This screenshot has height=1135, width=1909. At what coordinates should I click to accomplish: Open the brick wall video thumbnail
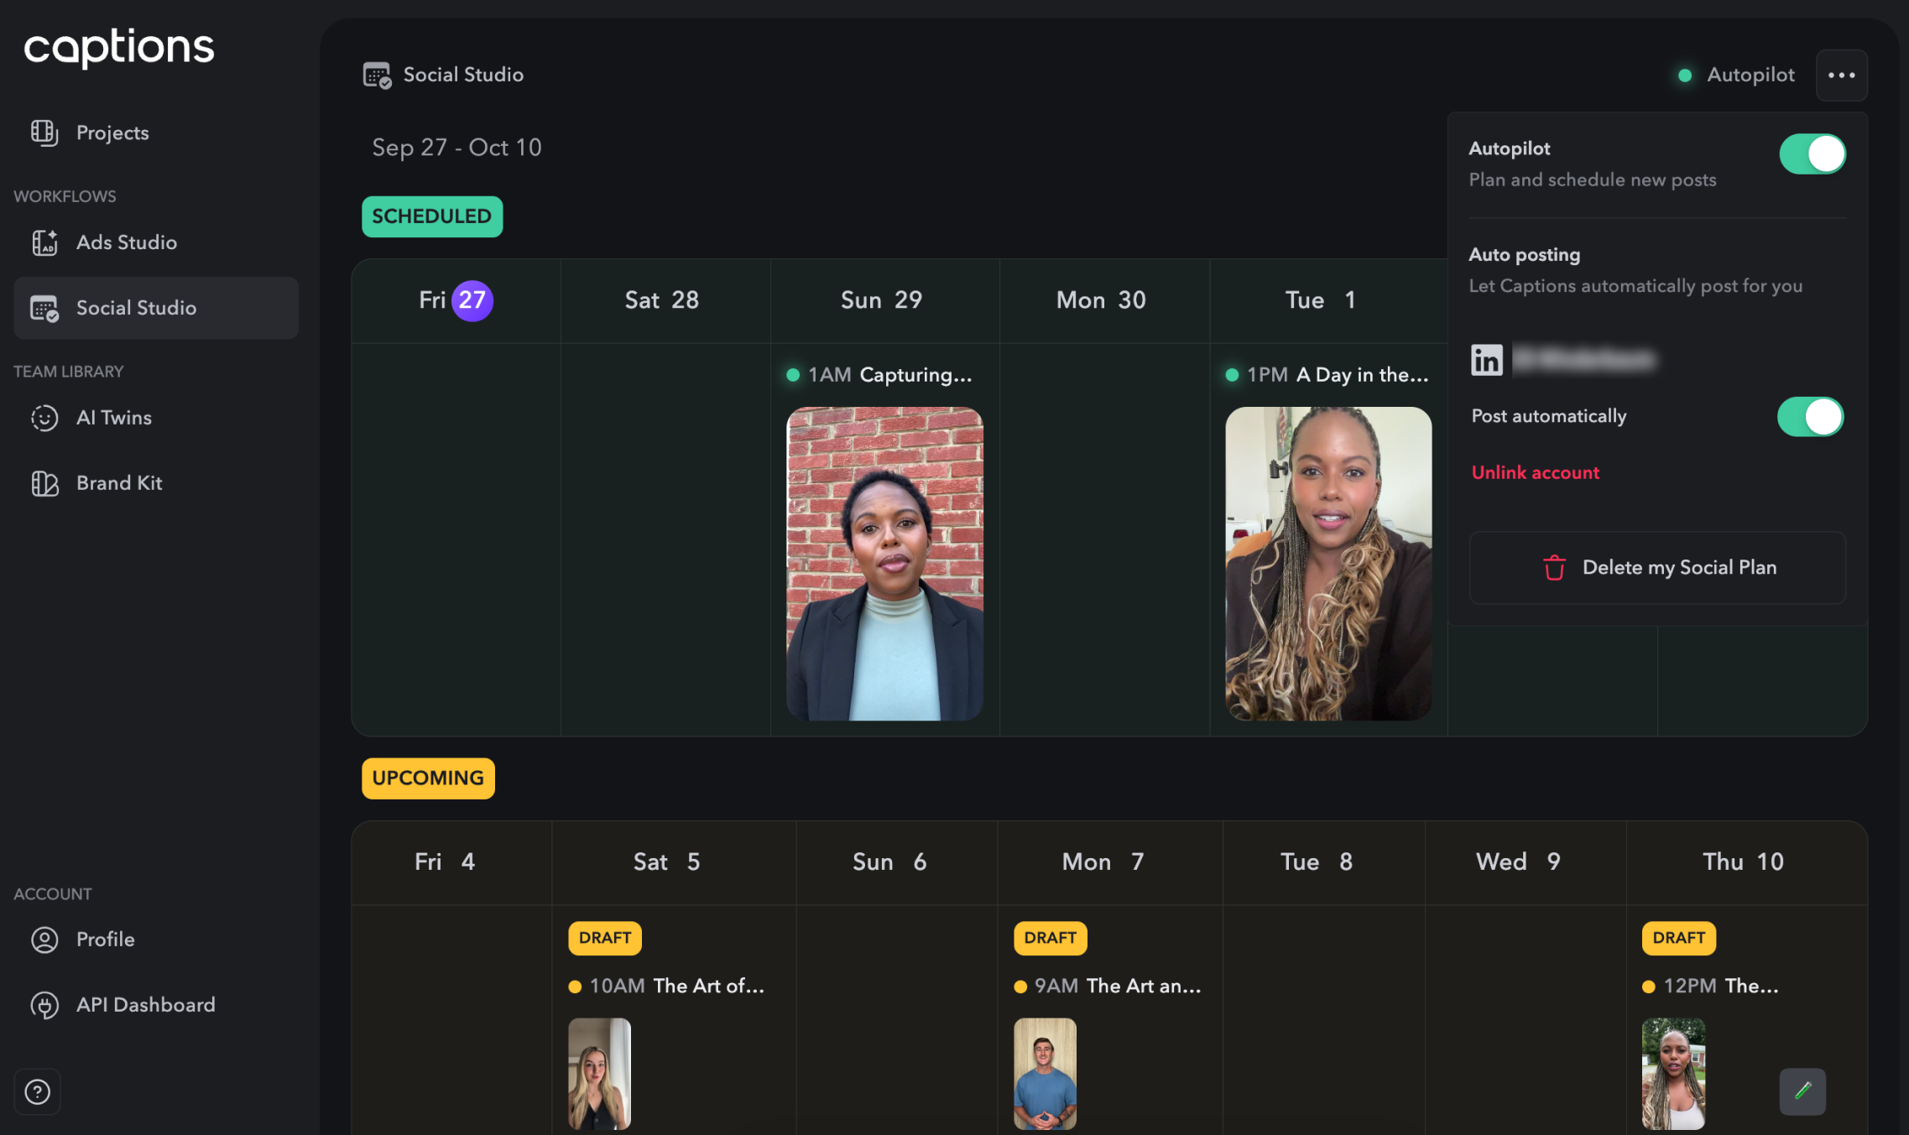coord(884,563)
